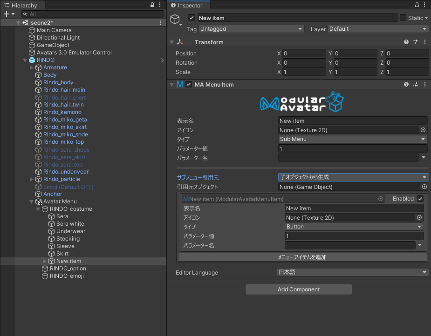Viewport: 431px width, 336px height.
Task: Open the Editor Language dropdown
Action: click(x=352, y=272)
